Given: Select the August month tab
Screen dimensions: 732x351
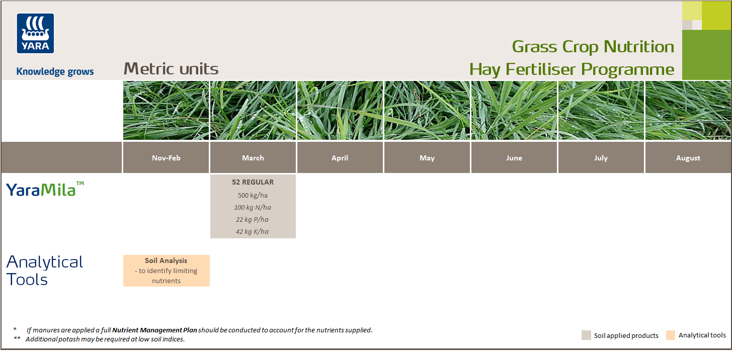Looking at the screenshot, I should point(688,157).
